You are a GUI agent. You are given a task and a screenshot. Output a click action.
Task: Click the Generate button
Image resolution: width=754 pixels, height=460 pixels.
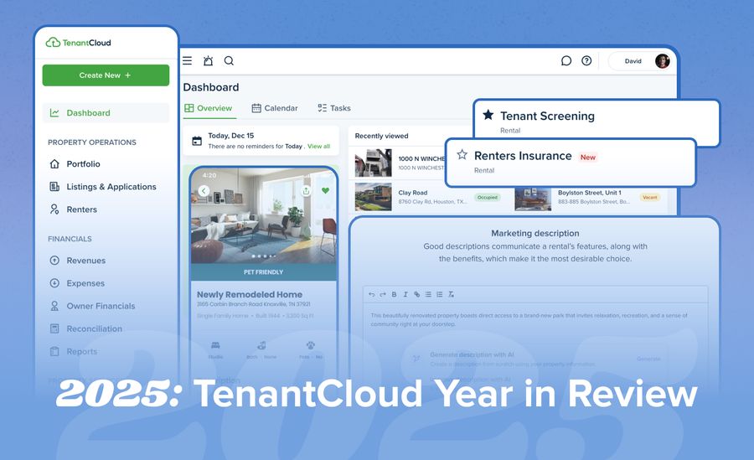(648, 359)
